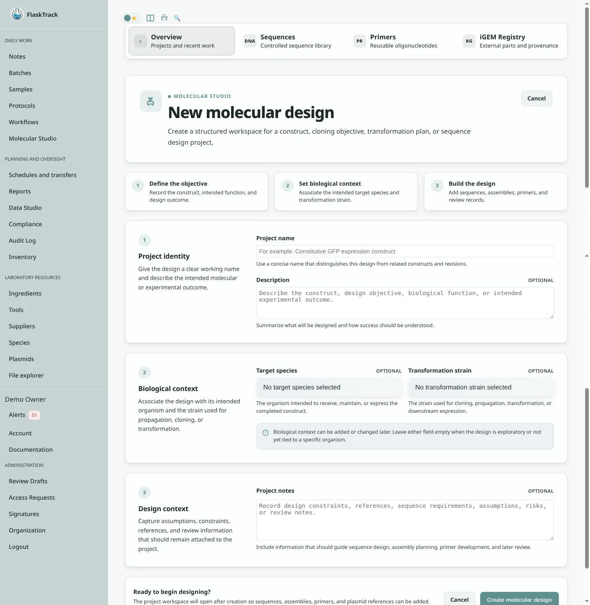The image size is (590, 605).
Task: Open the Ingredients page
Action: click(25, 293)
